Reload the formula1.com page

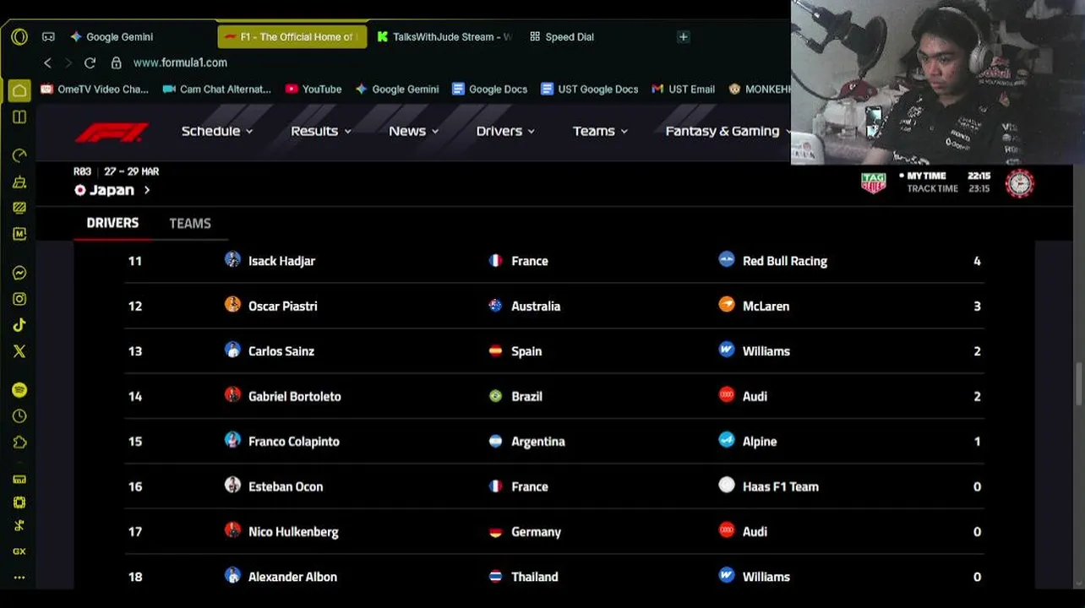(90, 62)
